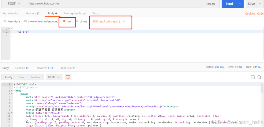Click the seErrorRec.js script line
Screen dimensions: 264x127
coord(102,107)
